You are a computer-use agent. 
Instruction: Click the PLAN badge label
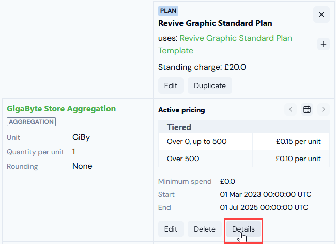click(x=168, y=11)
